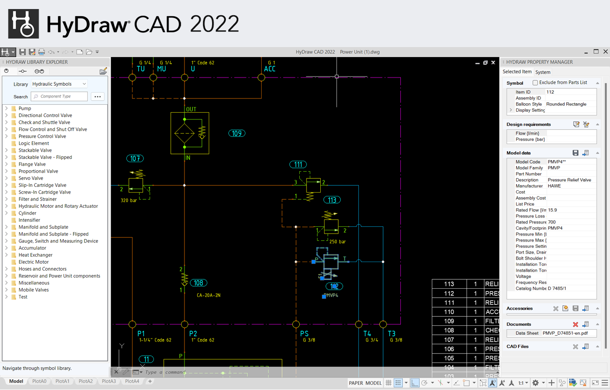Click the clear design requirements icon

coord(586,125)
